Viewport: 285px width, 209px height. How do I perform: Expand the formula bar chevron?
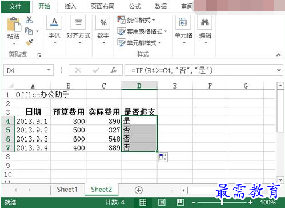[x=279, y=70]
